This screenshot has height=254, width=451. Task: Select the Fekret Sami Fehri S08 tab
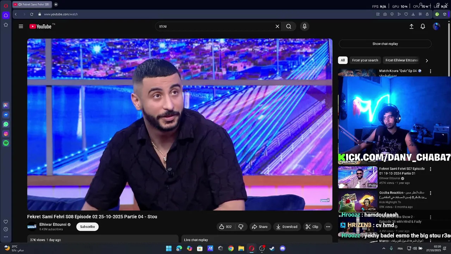coord(32,5)
